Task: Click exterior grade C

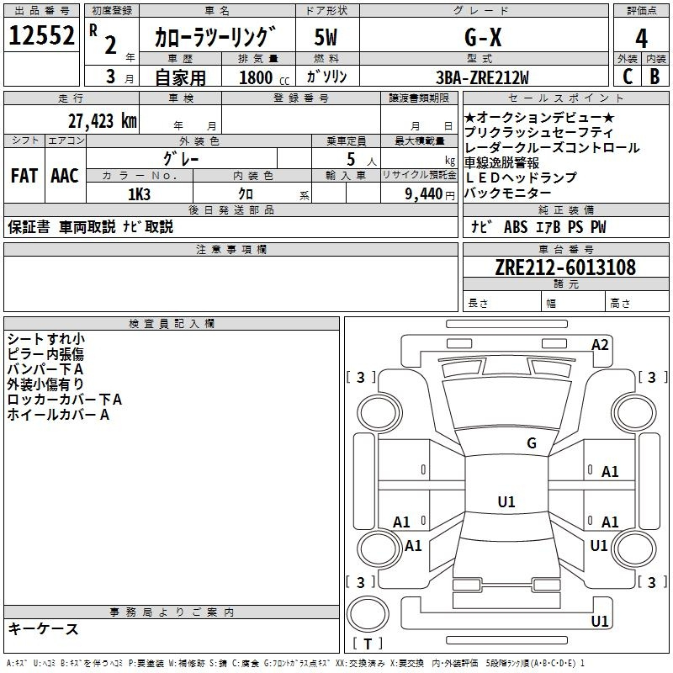Action: tap(628, 77)
